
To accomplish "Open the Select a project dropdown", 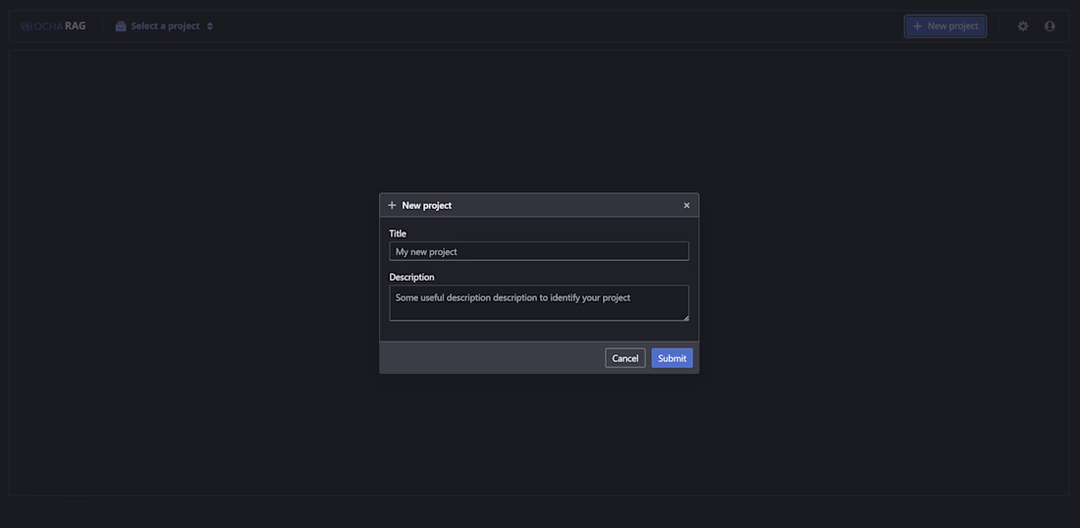I will [165, 26].
